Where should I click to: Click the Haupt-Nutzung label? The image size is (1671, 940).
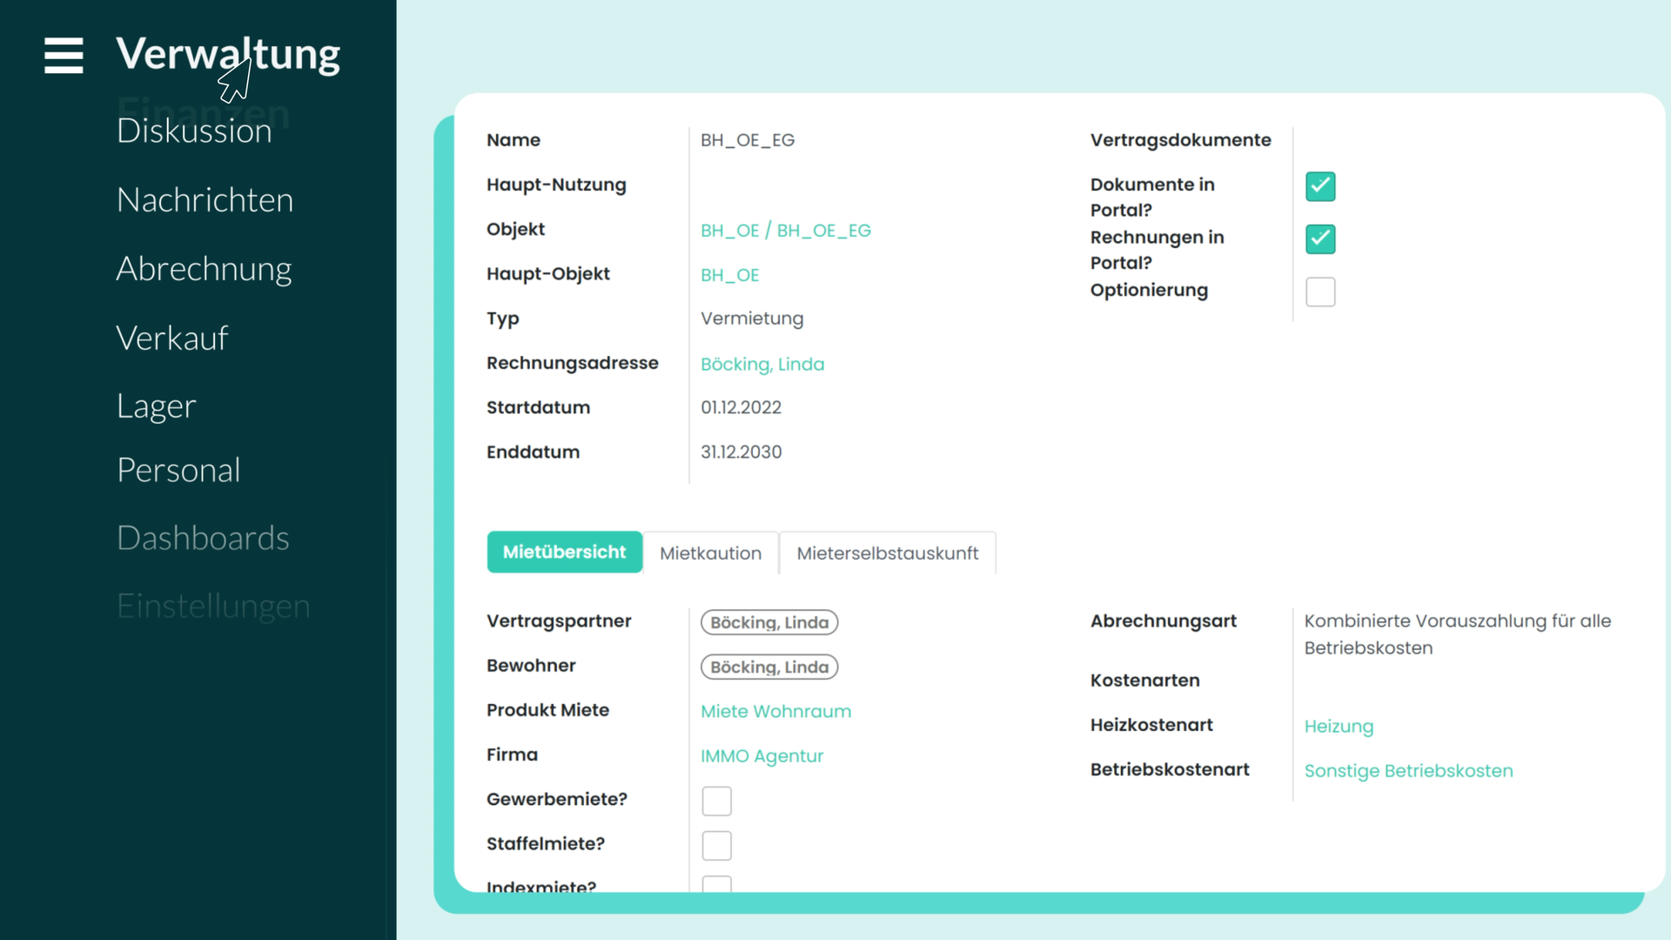tap(556, 185)
